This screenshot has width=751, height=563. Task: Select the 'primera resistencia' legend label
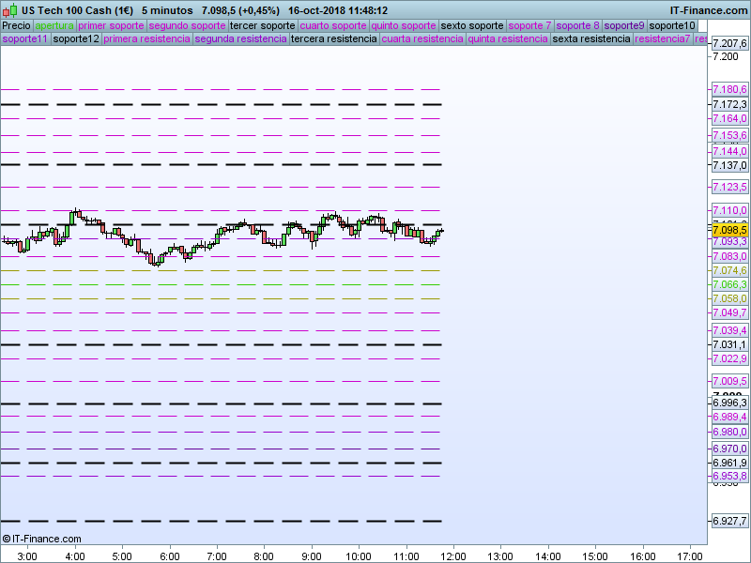pyautogui.click(x=147, y=38)
